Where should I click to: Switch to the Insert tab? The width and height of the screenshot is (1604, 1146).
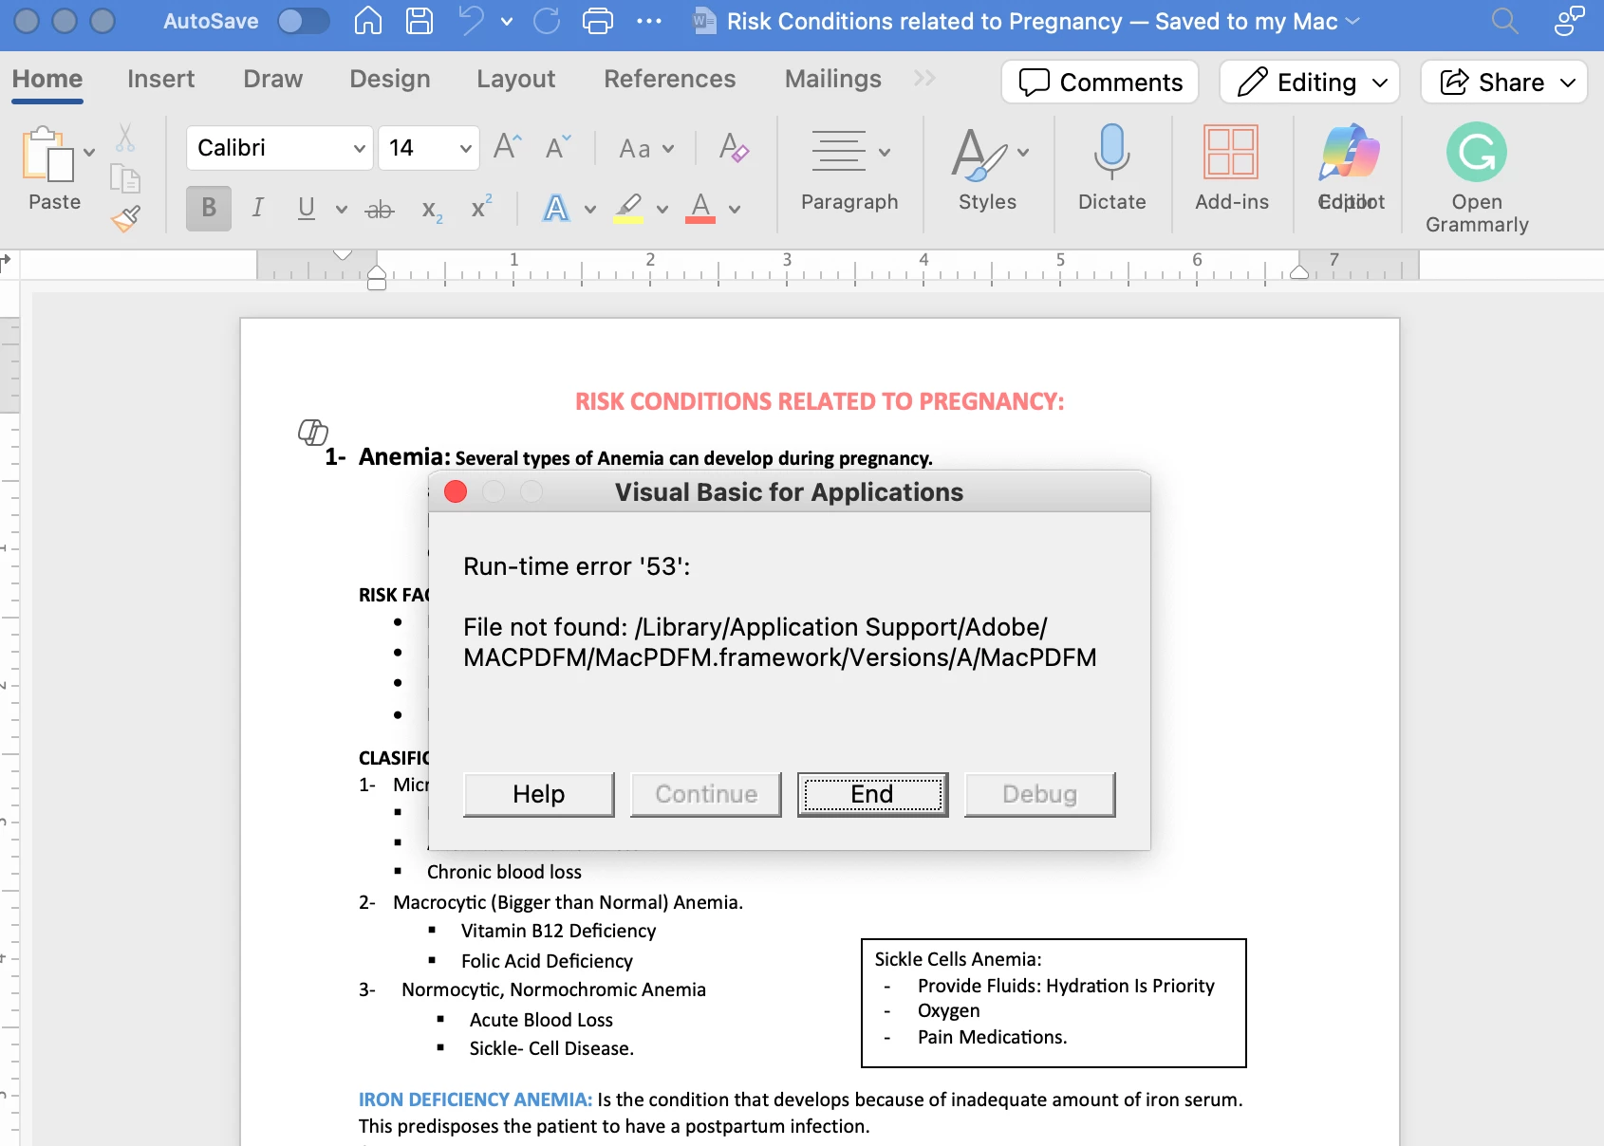tap(161, 79)
